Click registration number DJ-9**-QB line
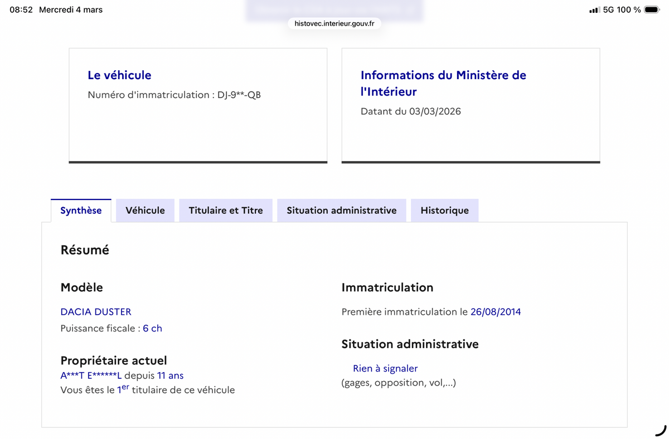669x439 pixels. [174, 95]
